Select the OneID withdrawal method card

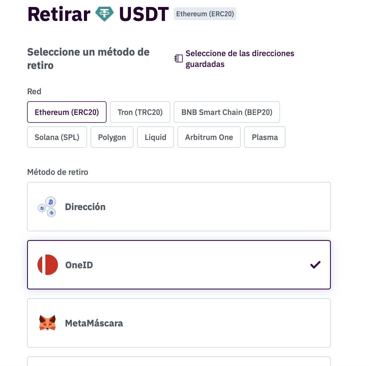[179, 265]
